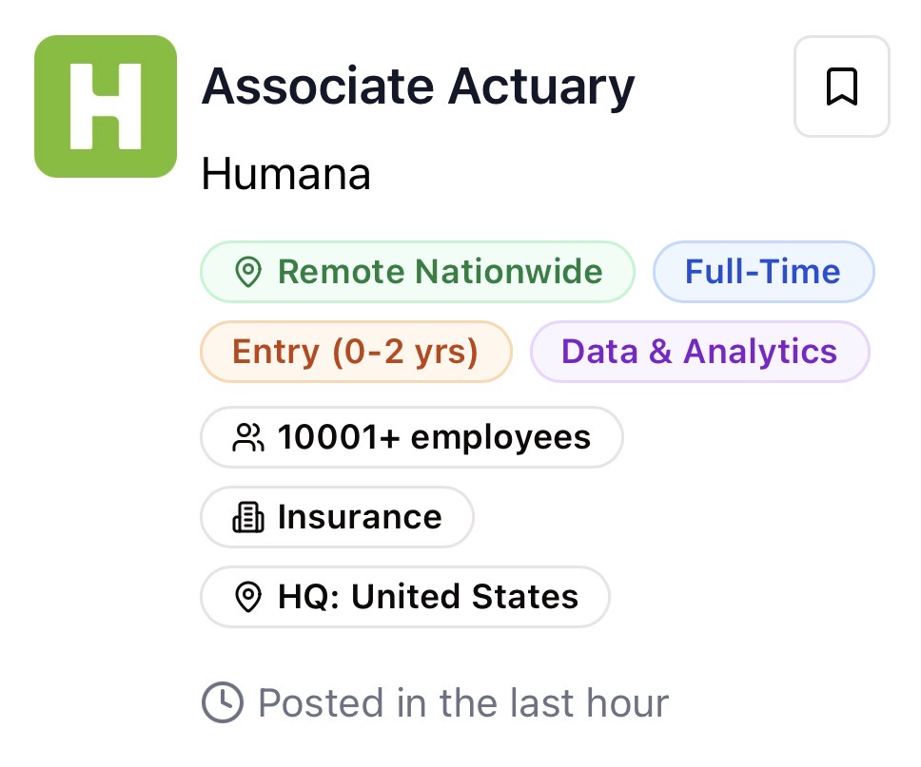Image resolution: width=921 pixels, height=767 pixels.
Task: Click the Humana company name link
Action: click(285, 174)
